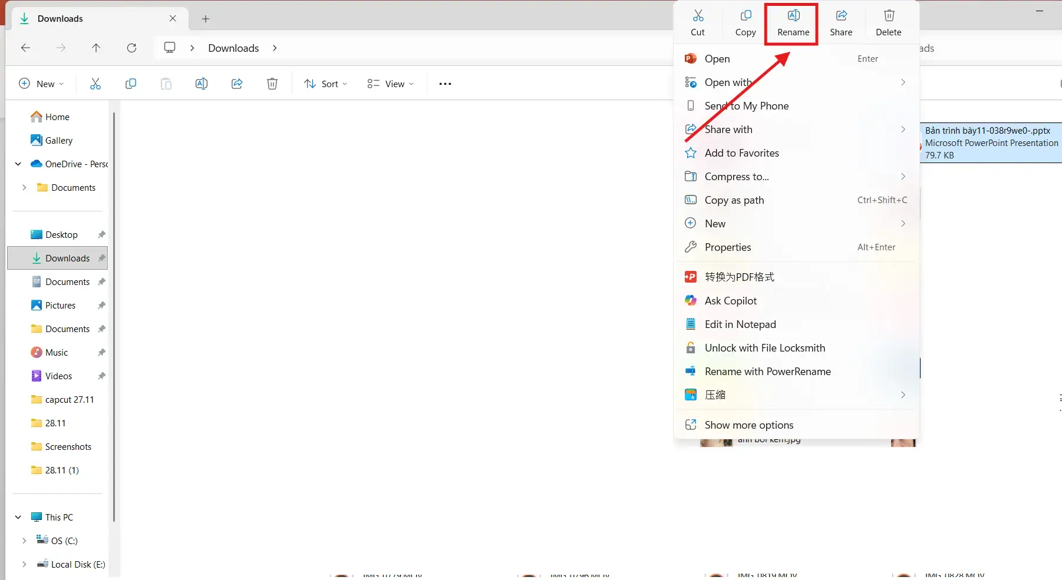
Task: Expand the This PC tree item
Action: (x=17, y=516)
